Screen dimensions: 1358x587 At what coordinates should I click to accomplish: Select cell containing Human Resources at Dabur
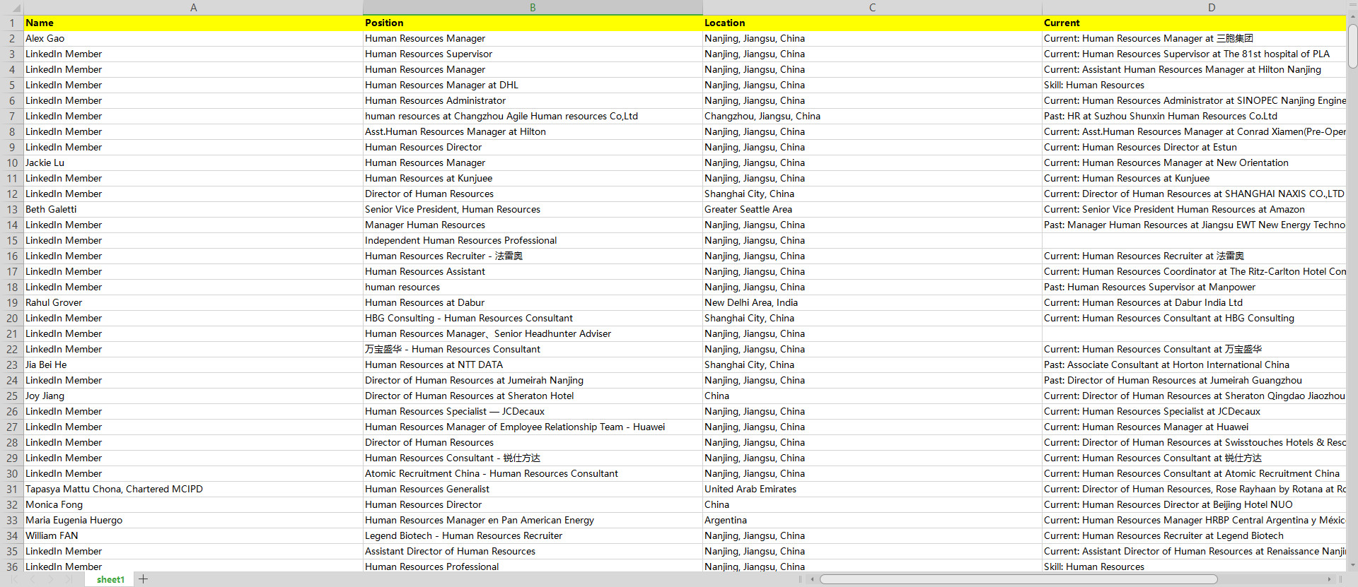tap(533, 303)
